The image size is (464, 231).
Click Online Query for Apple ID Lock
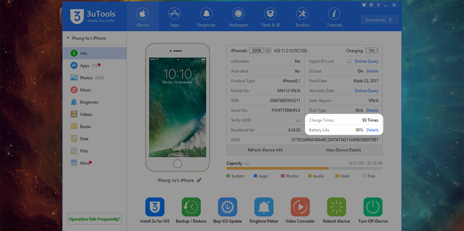pyautogui.click(x=366, y=61)
